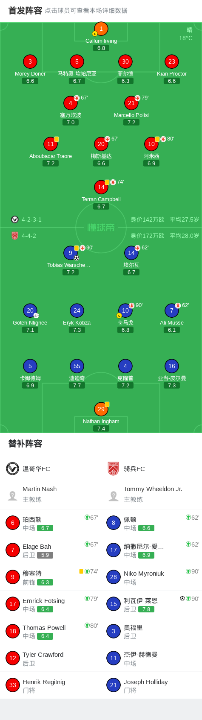
Task: Open goalkeeper Callum Irving's player icon
Action: pyautogui.click(x=101, y=29)
